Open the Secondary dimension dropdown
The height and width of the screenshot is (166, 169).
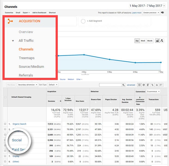pos(27,85)
